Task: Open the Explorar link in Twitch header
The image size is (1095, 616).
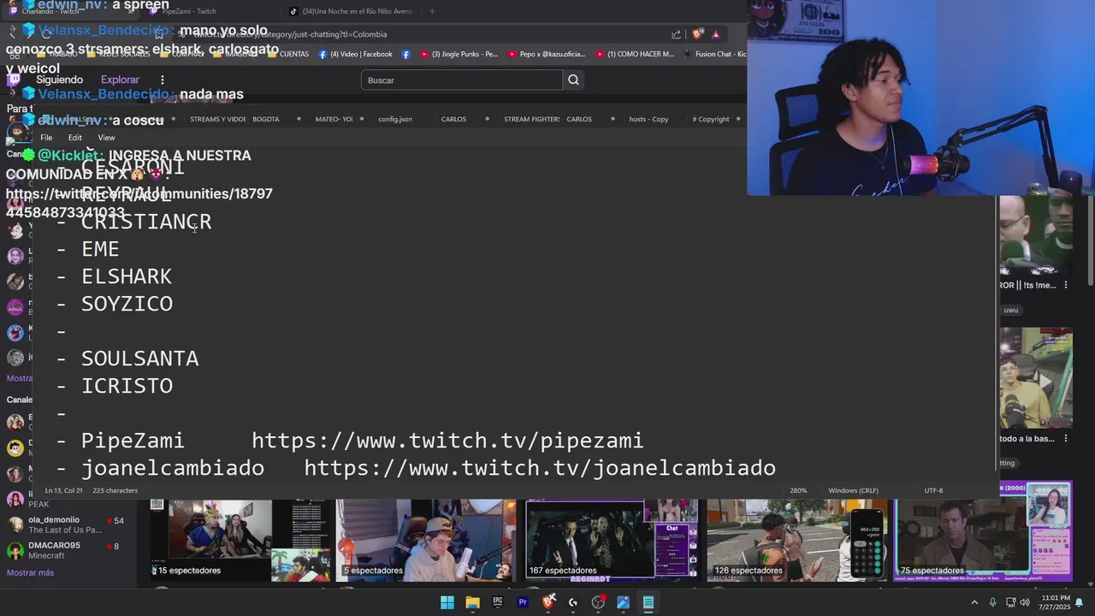Action: 120,80
